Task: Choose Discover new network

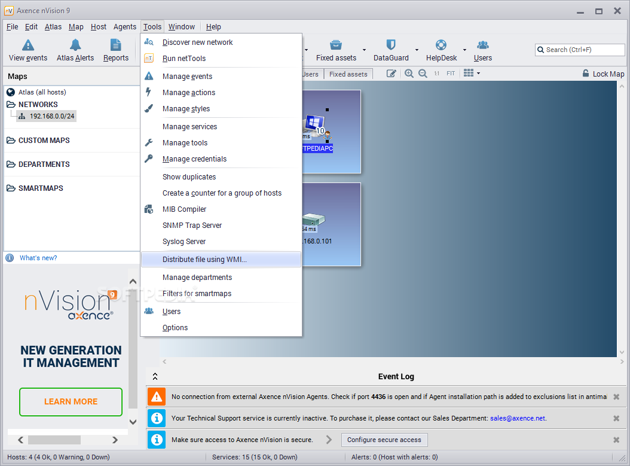Action: 221,42
